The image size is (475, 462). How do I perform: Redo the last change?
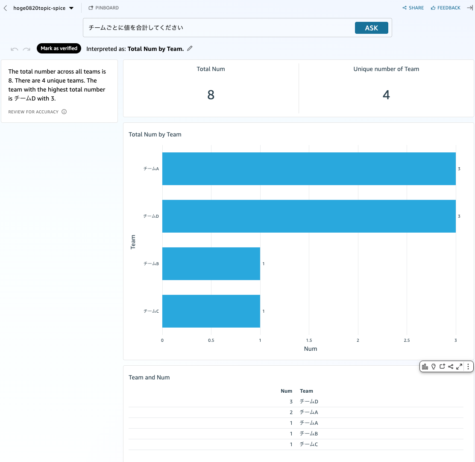point(26,49)
